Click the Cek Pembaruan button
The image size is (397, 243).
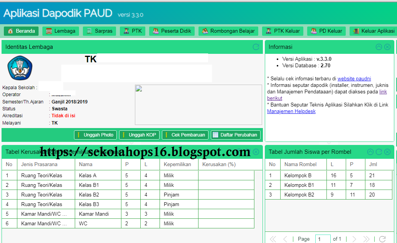point(185,135)
